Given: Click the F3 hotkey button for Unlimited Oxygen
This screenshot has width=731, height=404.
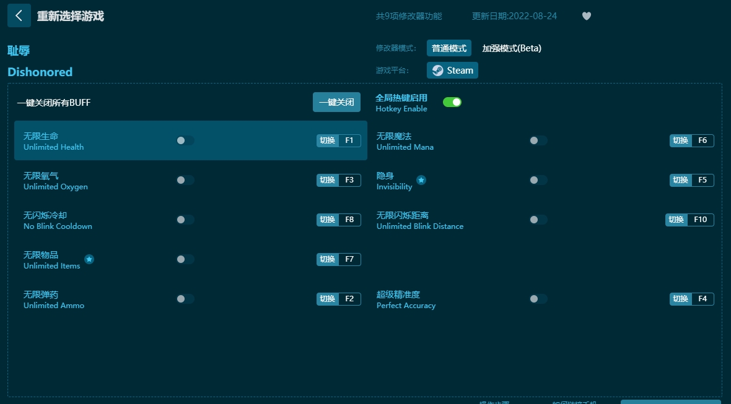Looking at the screenshot, I should click(x=339, y=180).
